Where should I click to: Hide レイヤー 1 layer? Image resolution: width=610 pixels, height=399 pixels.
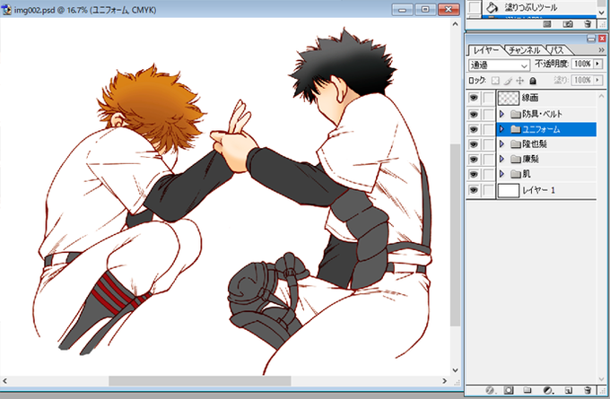click(474, 190)
